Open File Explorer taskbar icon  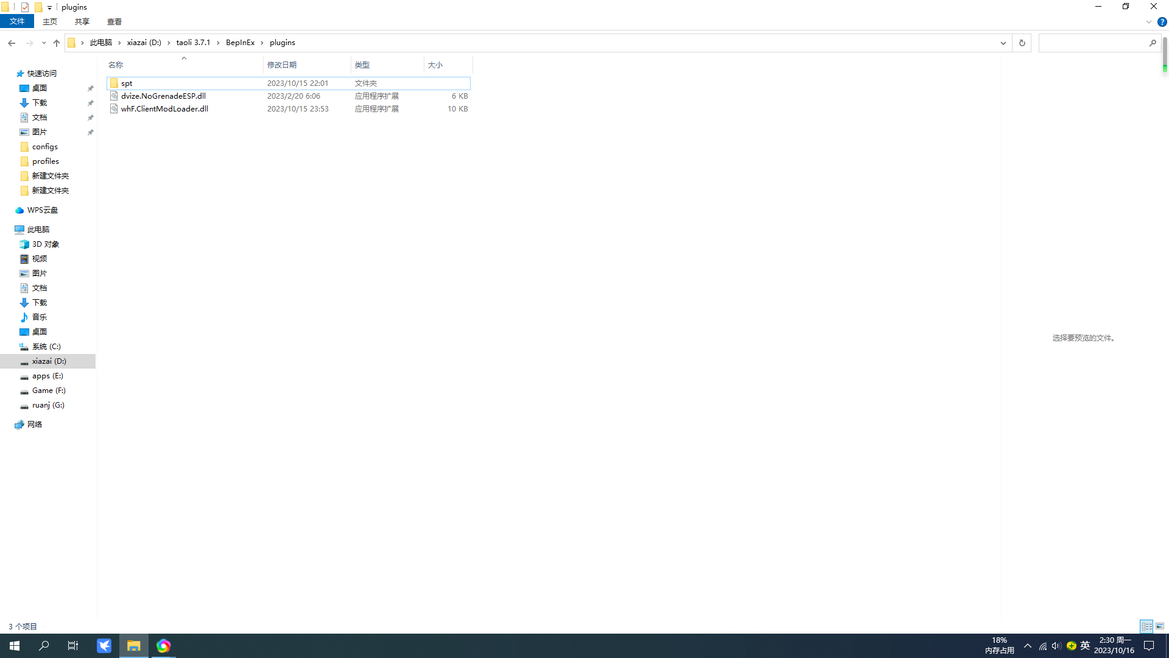point(134,646)
